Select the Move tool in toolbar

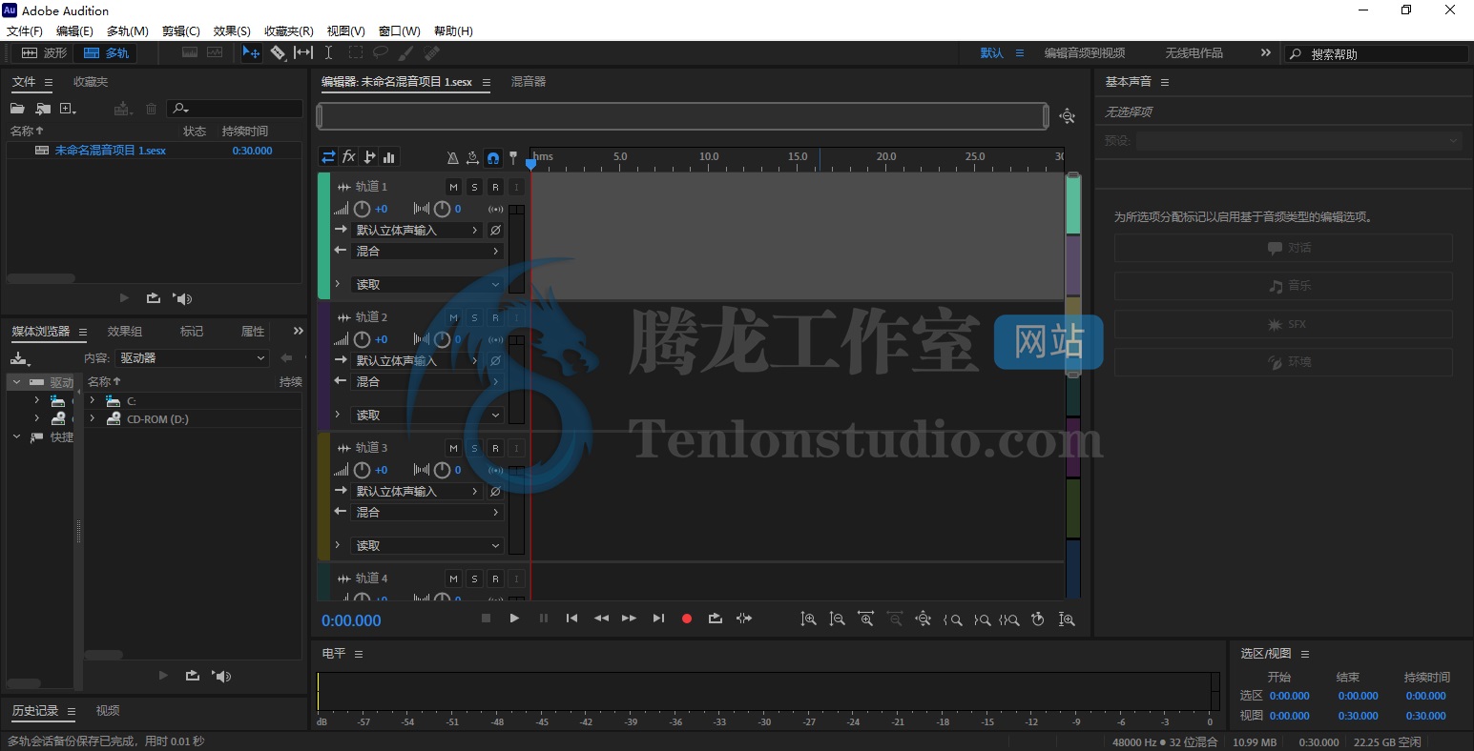click(251, 53)
